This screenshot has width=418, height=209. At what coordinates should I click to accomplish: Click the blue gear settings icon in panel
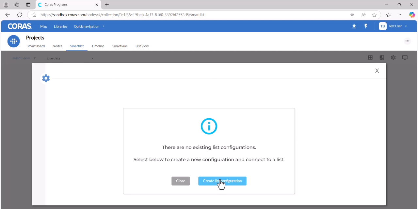(x=46, y=78)
